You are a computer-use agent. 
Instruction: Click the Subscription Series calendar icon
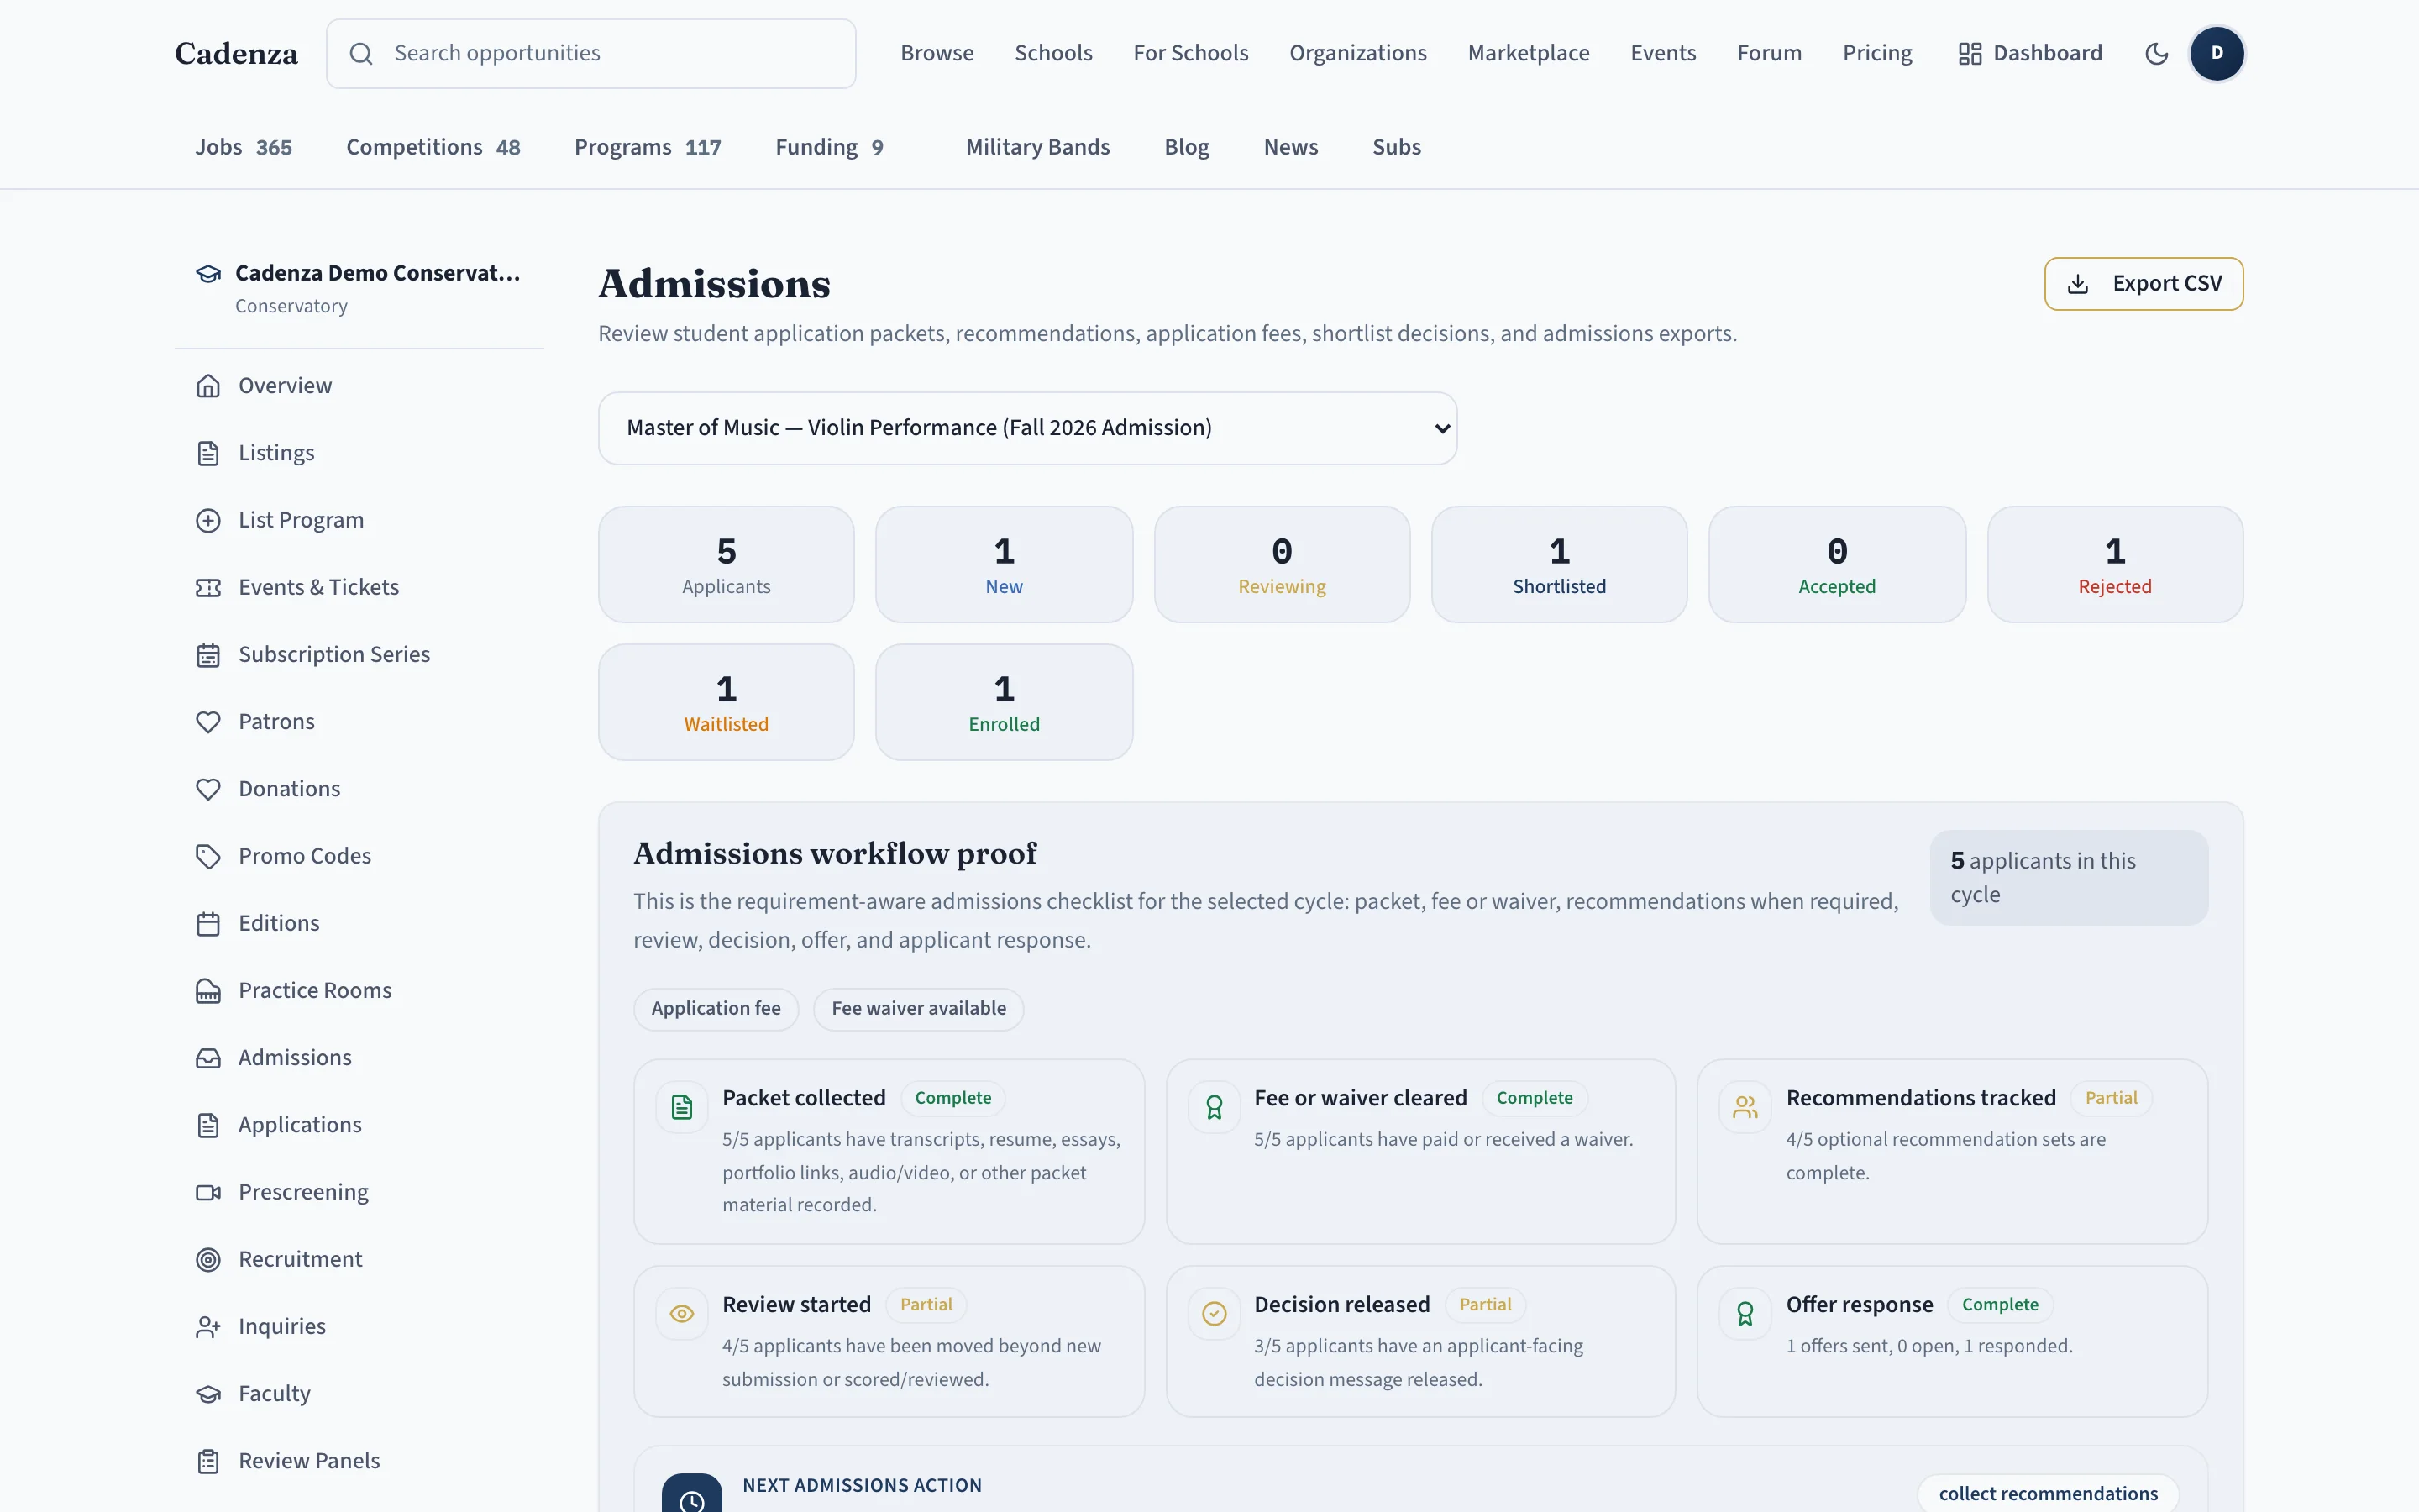coord(208,655)
